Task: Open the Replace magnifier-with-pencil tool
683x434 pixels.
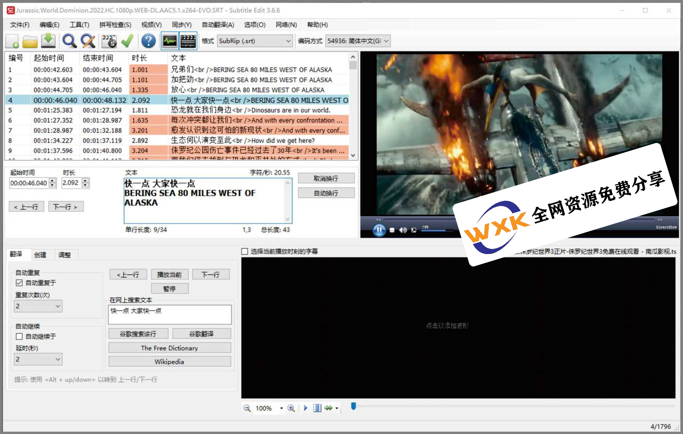Action: [88, 41]
